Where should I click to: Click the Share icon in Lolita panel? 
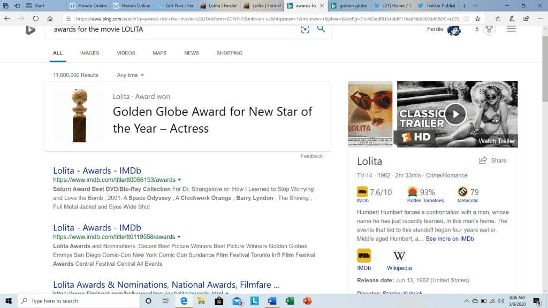pos(483,160)
